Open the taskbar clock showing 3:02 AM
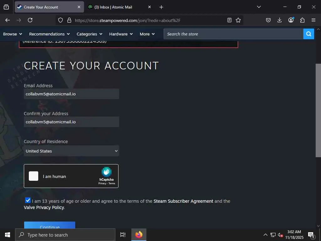321x241 pixels. [x=294, y=235]
